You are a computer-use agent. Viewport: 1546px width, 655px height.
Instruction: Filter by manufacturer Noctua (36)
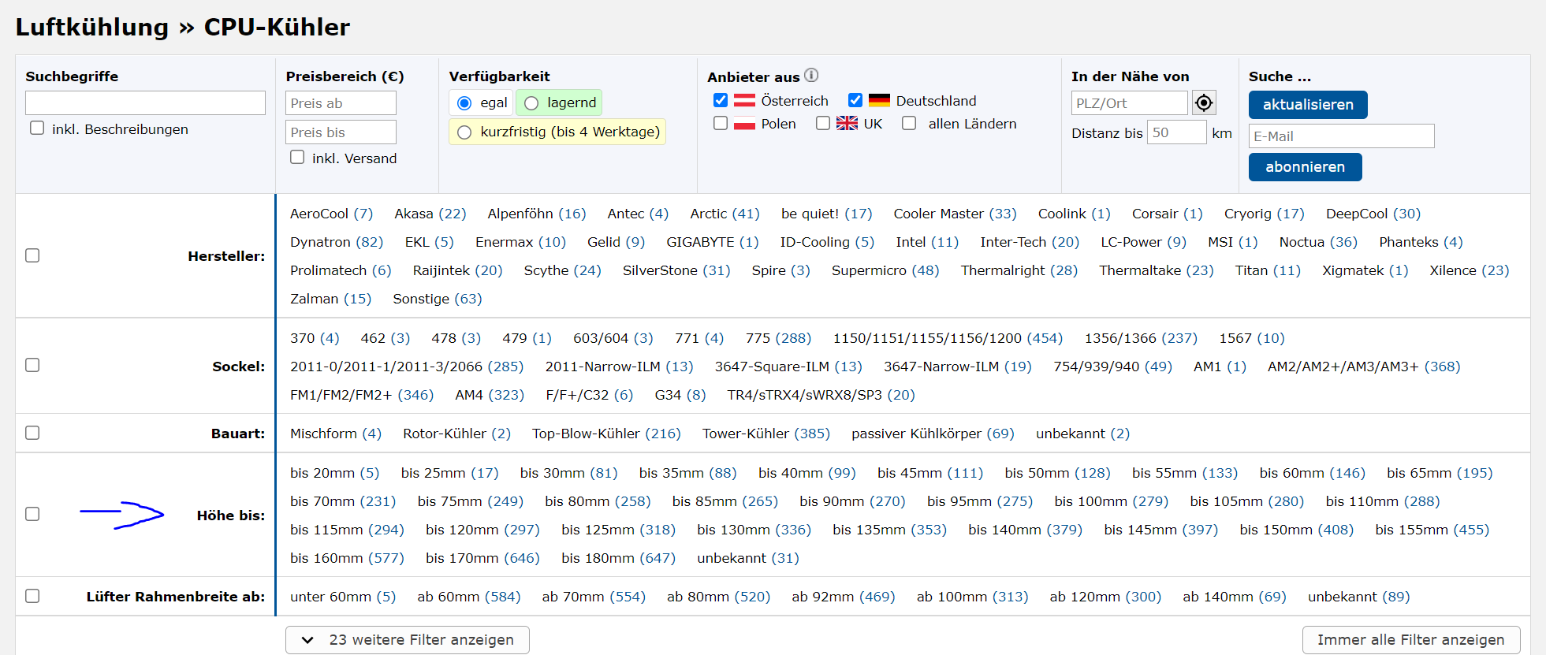(1318, 242)
